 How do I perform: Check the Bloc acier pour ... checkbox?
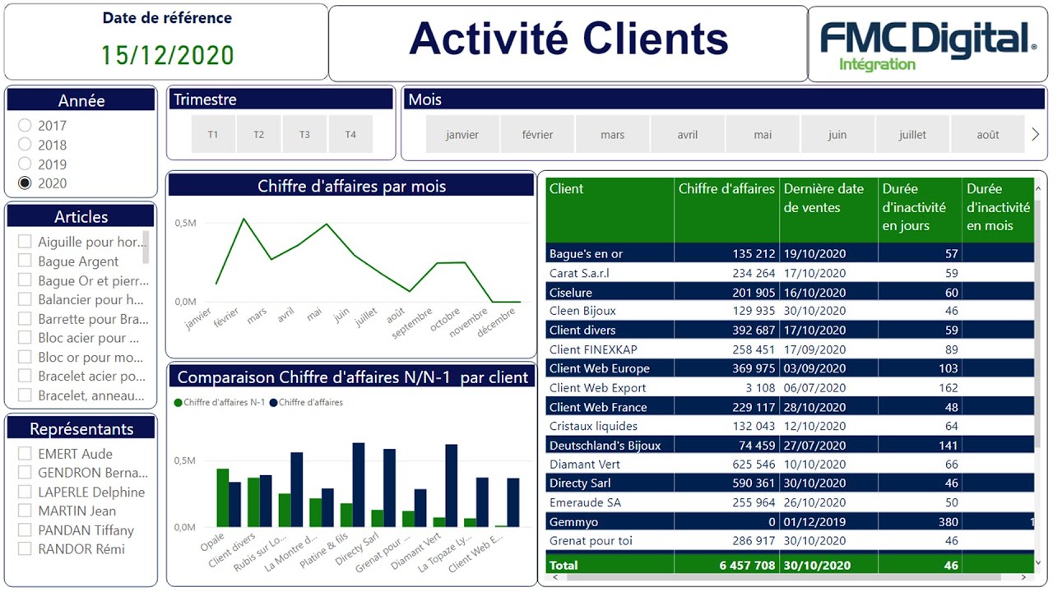[x=25, y=338]
